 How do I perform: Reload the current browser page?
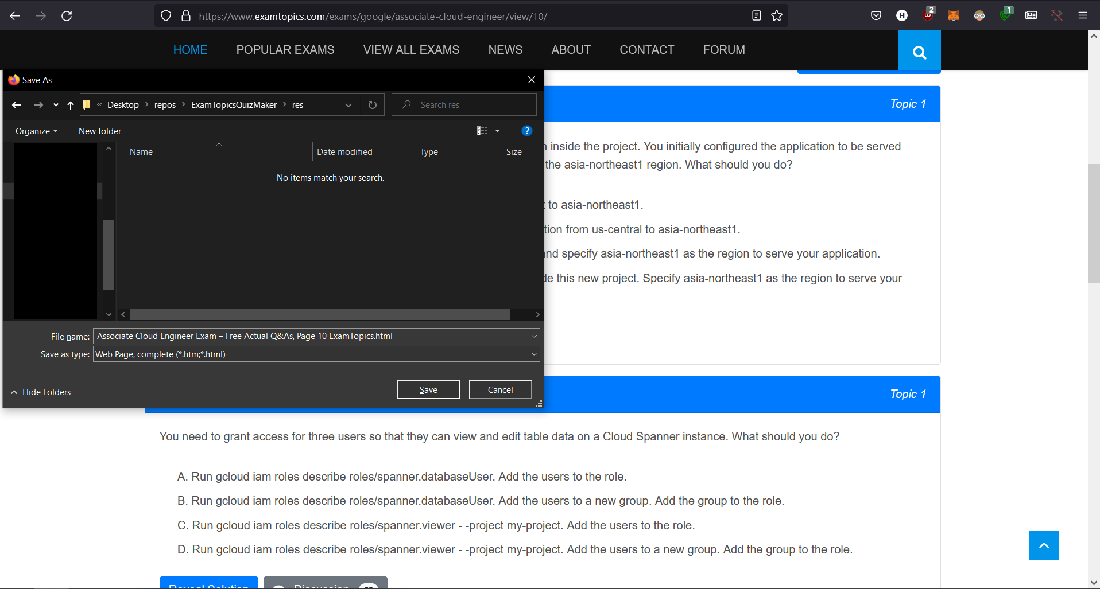(67, 16)
